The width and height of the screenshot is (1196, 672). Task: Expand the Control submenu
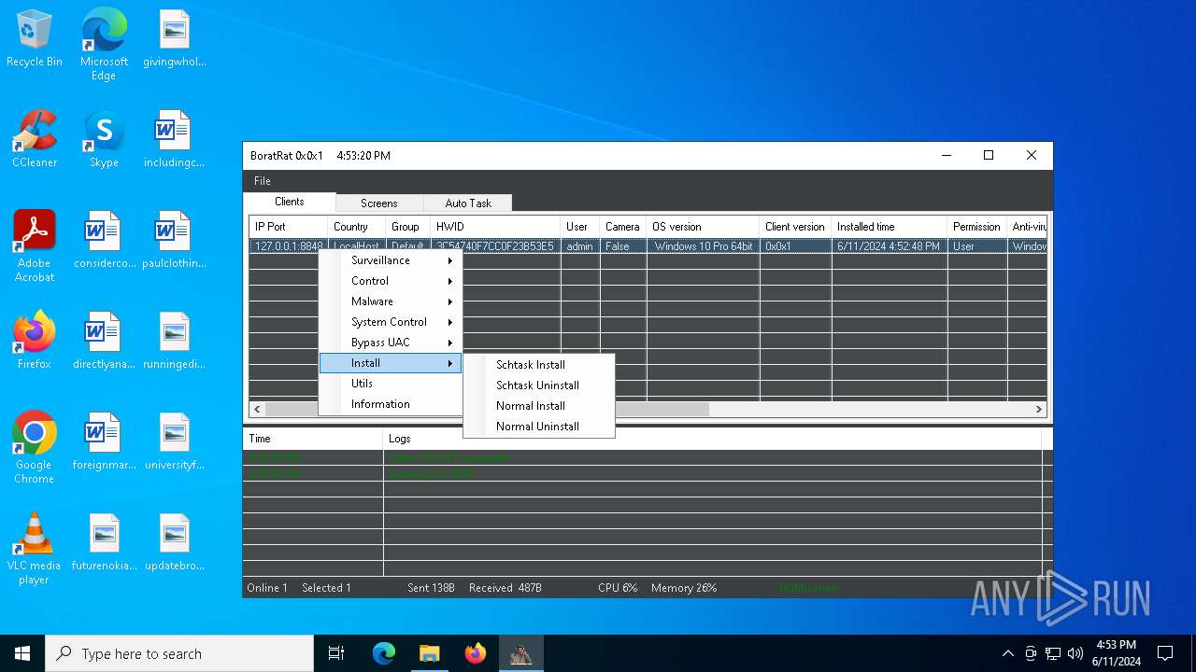click(x=391, y=281)
